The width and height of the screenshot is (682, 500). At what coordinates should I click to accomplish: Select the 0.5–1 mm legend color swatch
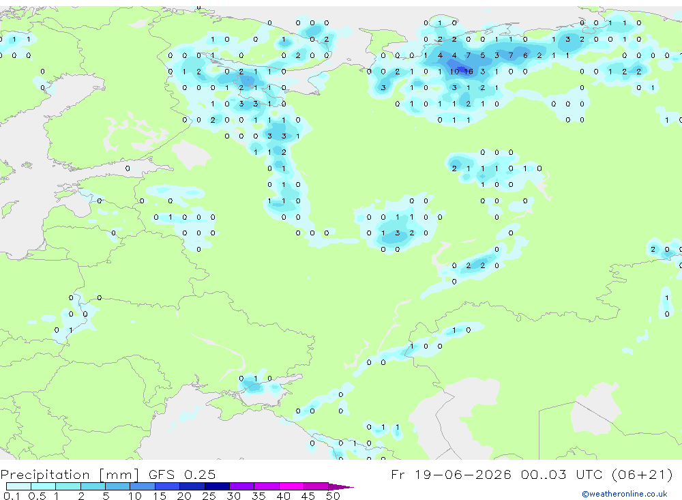pos(44,486)
